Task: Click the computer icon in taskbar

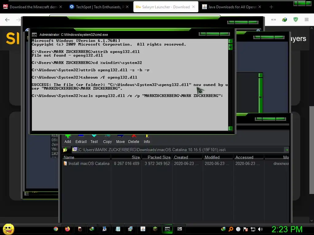Action: coord(105,229)
